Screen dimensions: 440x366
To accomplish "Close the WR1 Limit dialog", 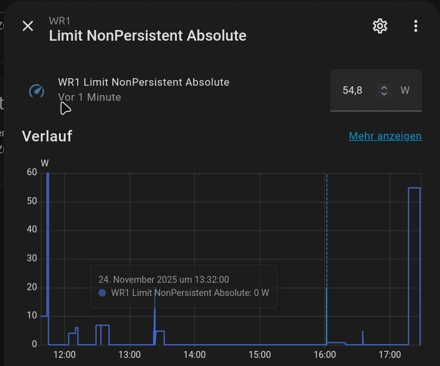I will pos(28,26).
